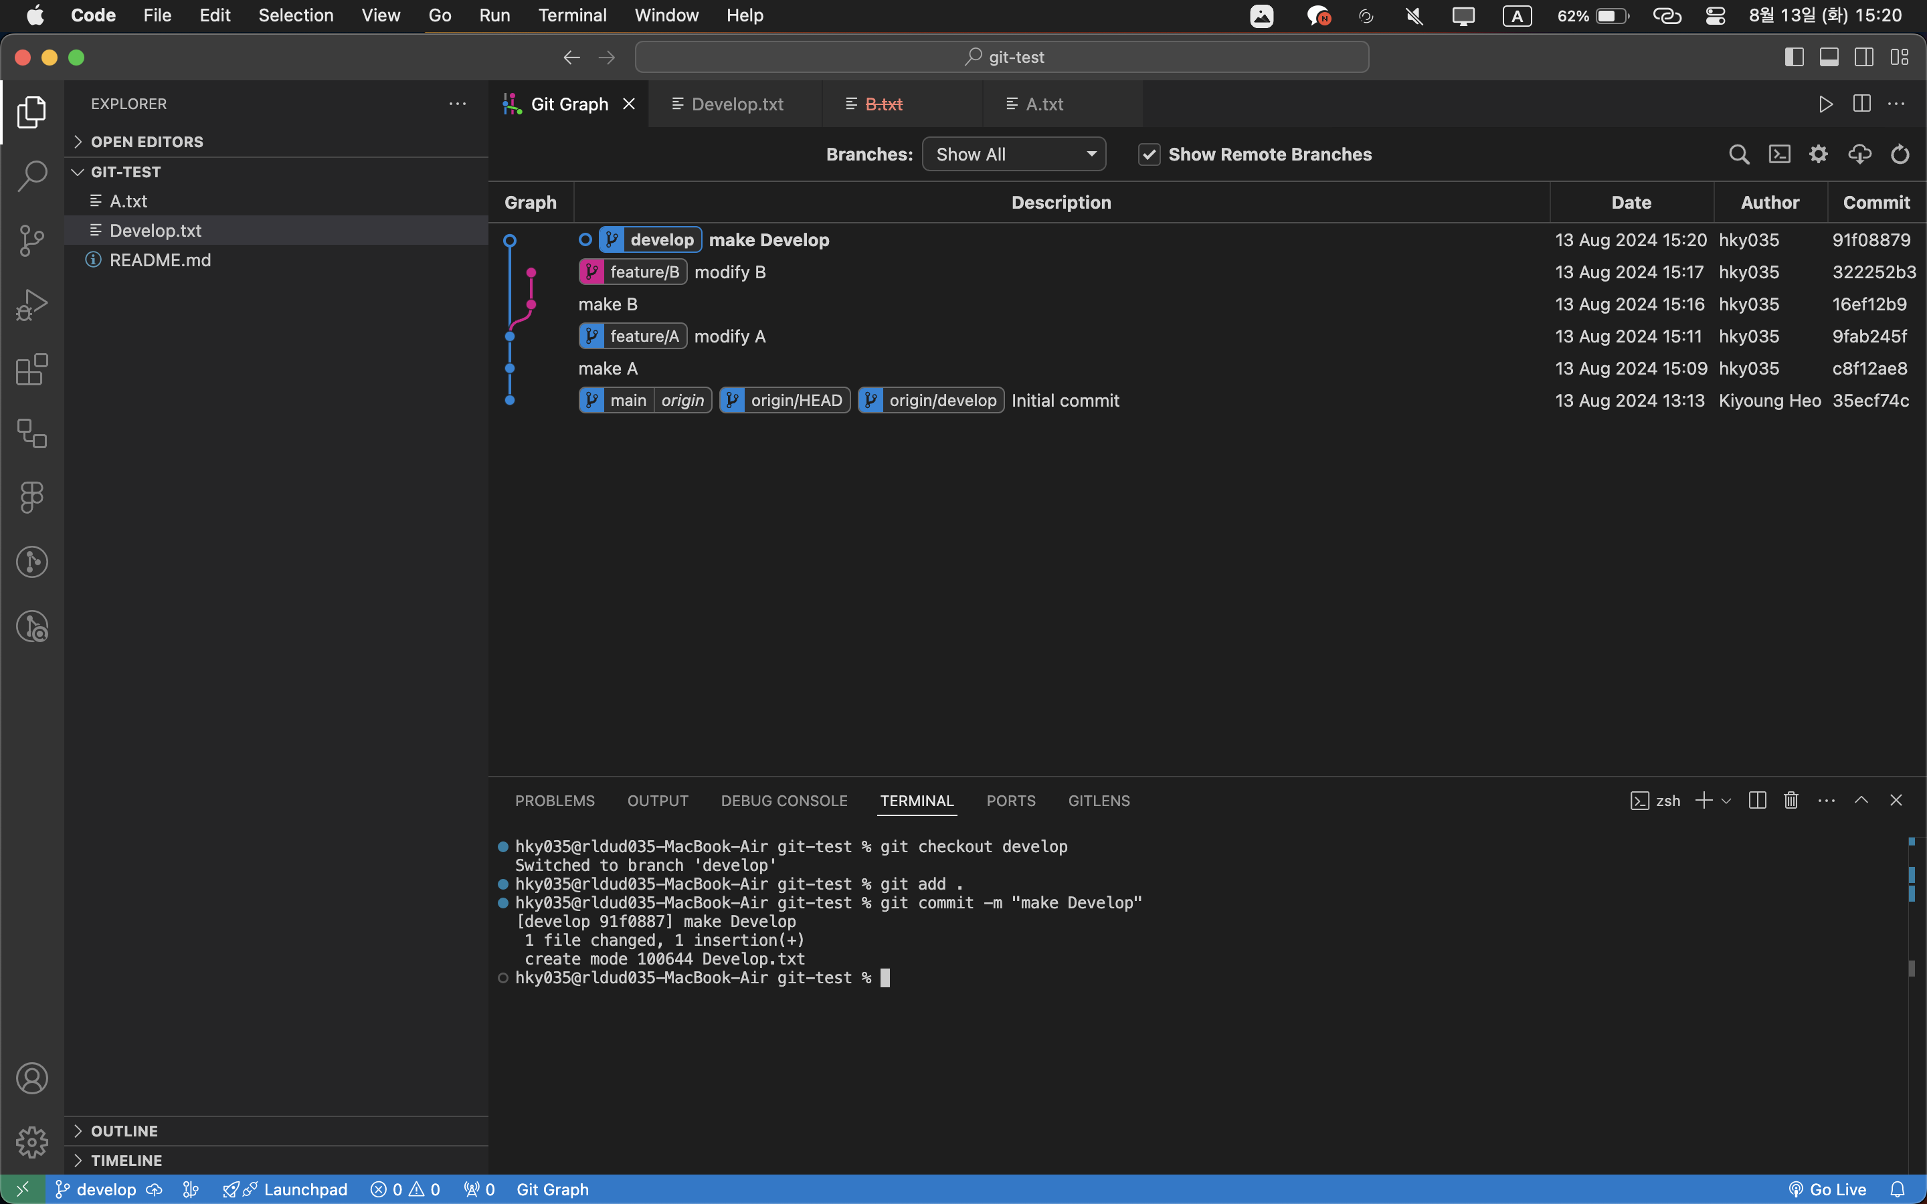The height and width of the screenshot is (1204, 1927).
Task: Open README.md in the explorer
Action: pos(276,260)
